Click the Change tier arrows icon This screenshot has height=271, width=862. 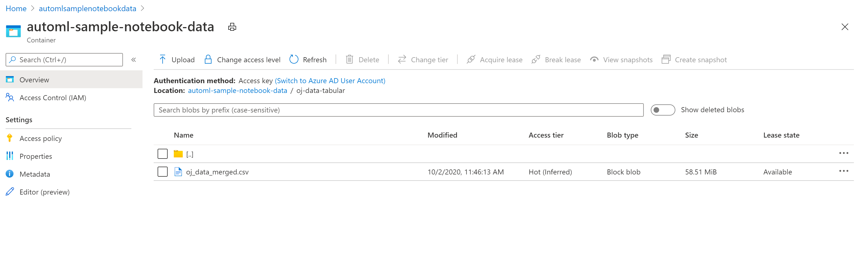pyautogui.click(x=402, y=59)
